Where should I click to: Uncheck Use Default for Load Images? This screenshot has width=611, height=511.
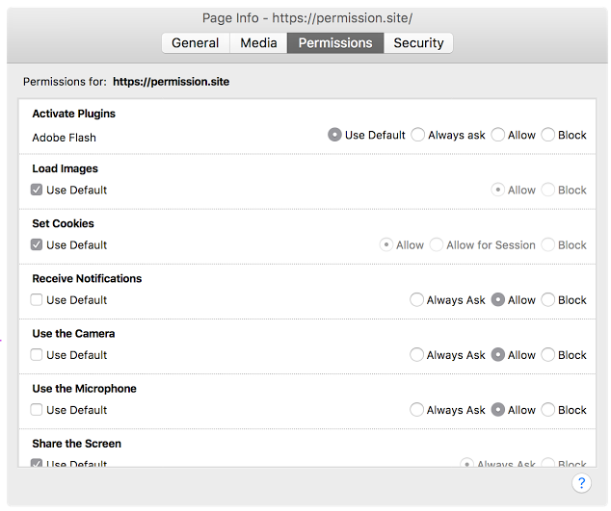(37, 191)
